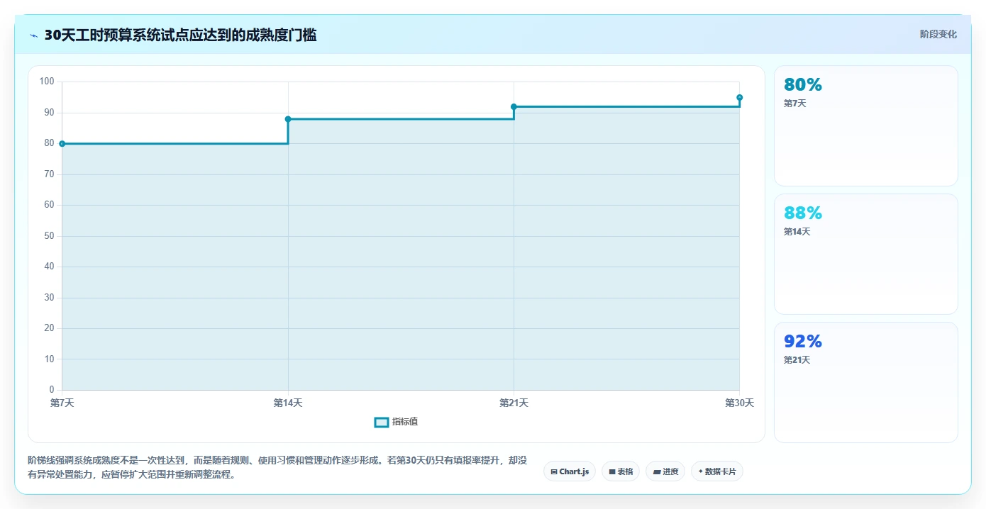Viewport: 986px width, 509px height.
Task: Click the lightning icon beside the title
Action: pos(34,35)
